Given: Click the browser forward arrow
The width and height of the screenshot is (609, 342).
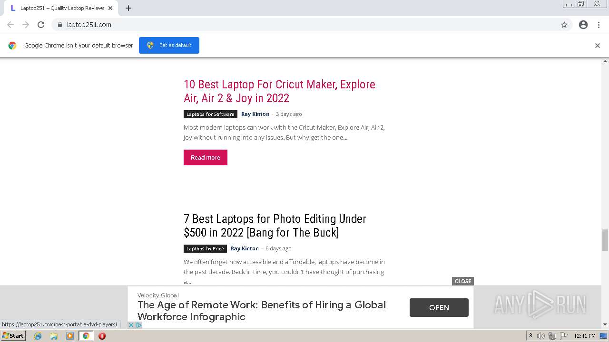Looking at the screenshot, I should click(26, 25).
